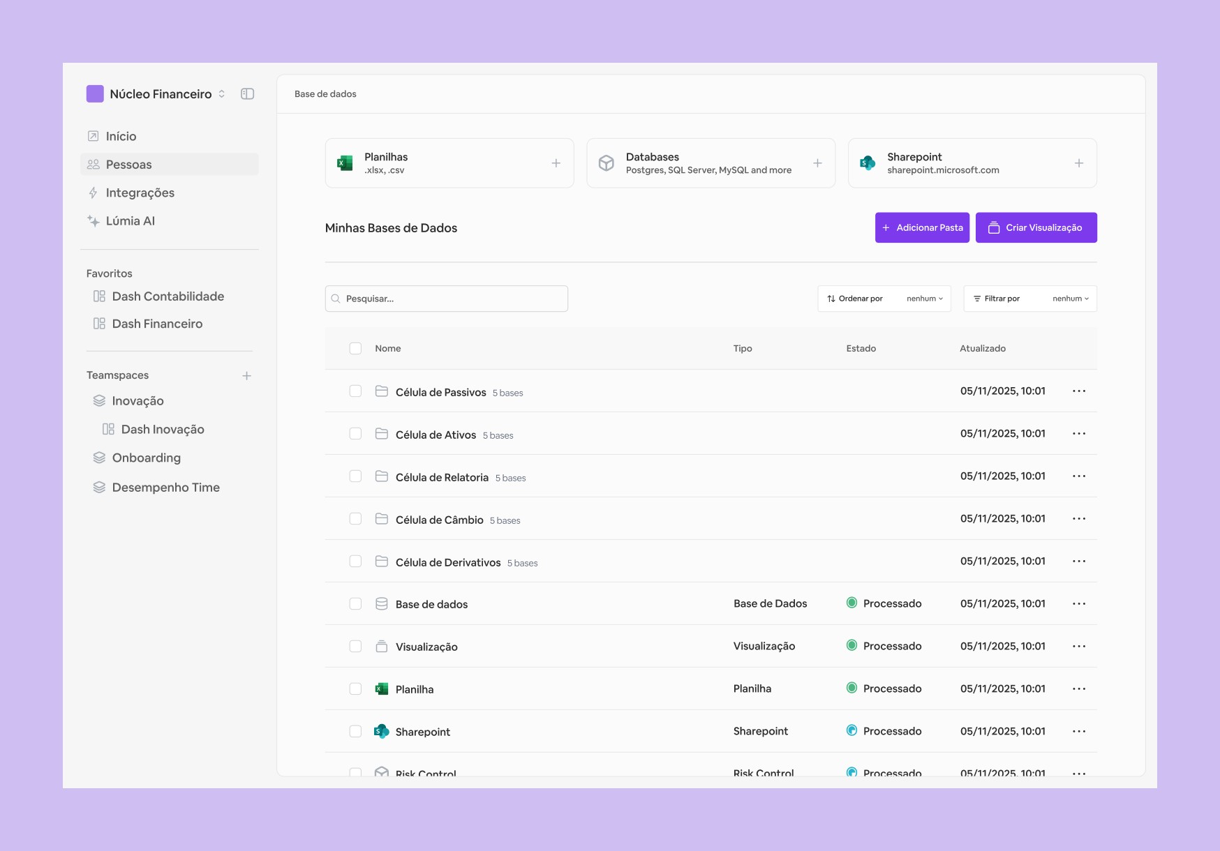Click the plus icon on Databases card
Screen dimensions: 1220x851
tap(817, 163)
